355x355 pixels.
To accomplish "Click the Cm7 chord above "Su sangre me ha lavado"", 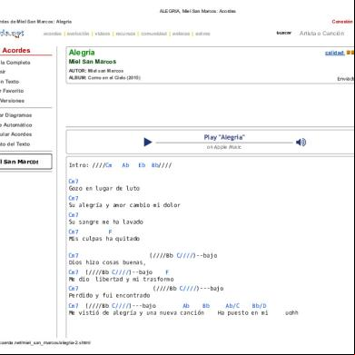I will 74,215.
